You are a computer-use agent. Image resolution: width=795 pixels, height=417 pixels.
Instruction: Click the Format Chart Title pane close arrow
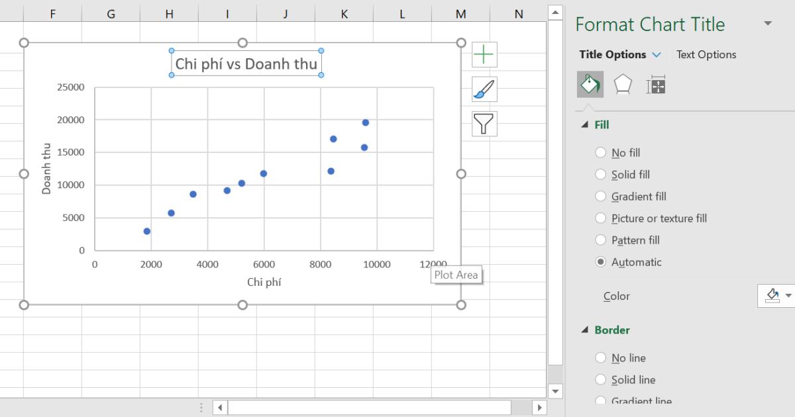tap(767, 24)
